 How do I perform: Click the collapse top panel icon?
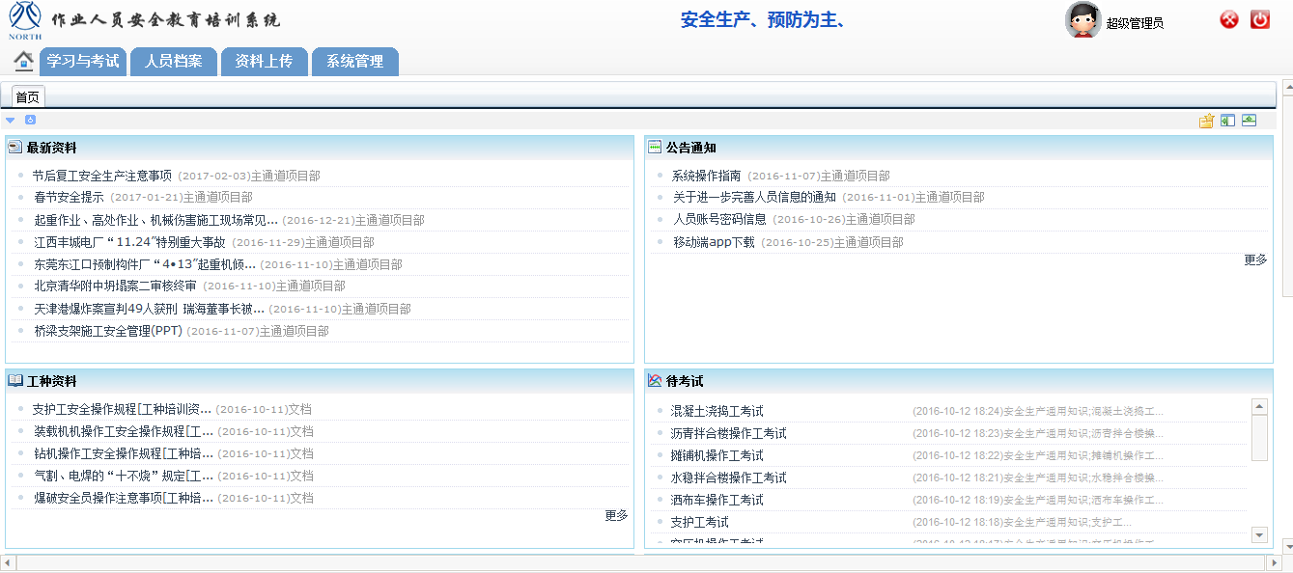point(1249,121)
